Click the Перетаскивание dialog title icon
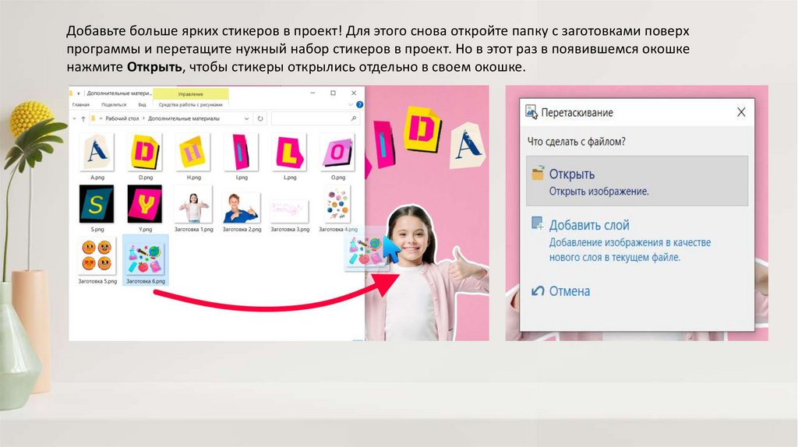Viewport: 798px width, 447px height. coord(531,112)
